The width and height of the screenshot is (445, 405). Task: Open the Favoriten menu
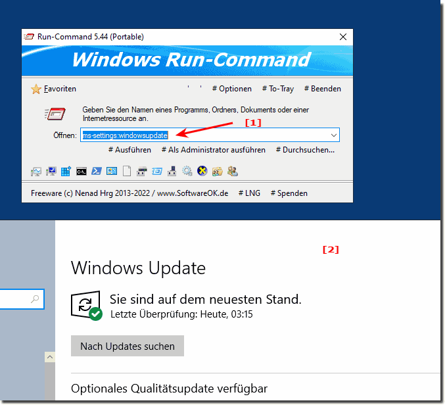pos(60,89)
